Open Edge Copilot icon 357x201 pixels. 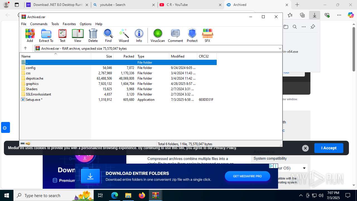(351, 15)
